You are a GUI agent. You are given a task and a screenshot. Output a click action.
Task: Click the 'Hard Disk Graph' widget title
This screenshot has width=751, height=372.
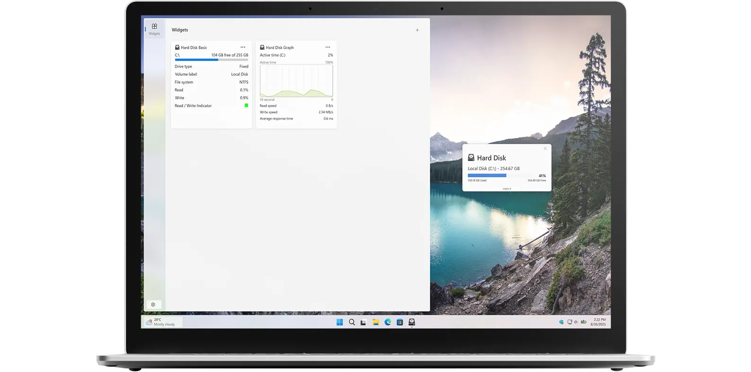[280, 48]
